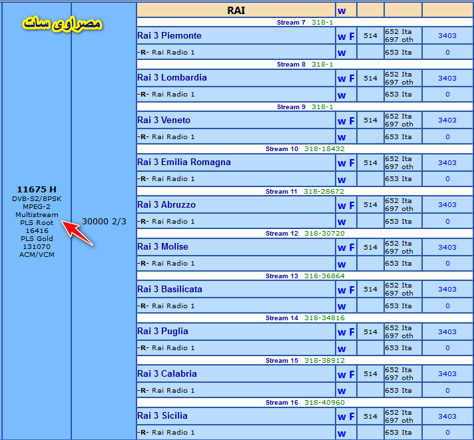Screen dimensions: 474x440
Task: Click the F icon in the Rai 3 Sicilia row
Action: pyautogui.click(x=352, y=417)
